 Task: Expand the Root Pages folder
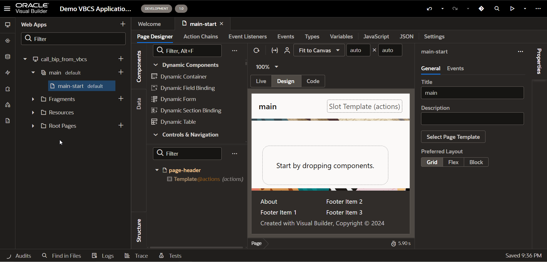pyautogui.click(x=33, y=126)
